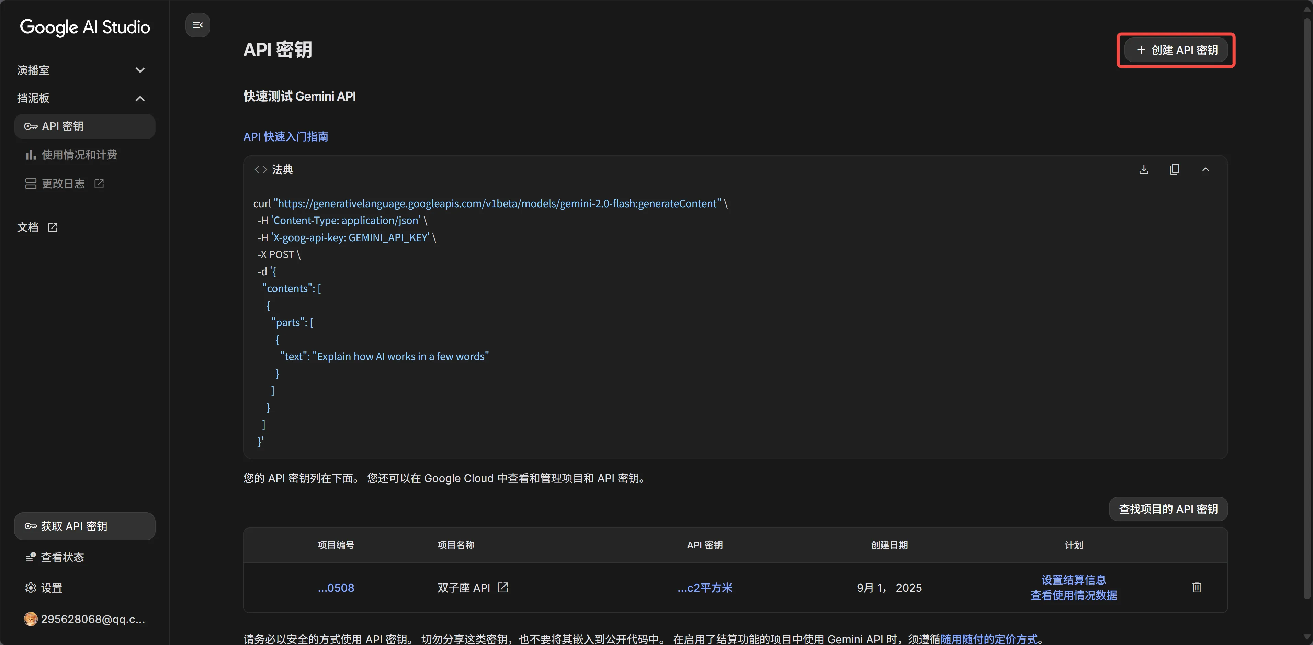
Task: Delete the ...0508 project API key
Action: (1197, 587)
